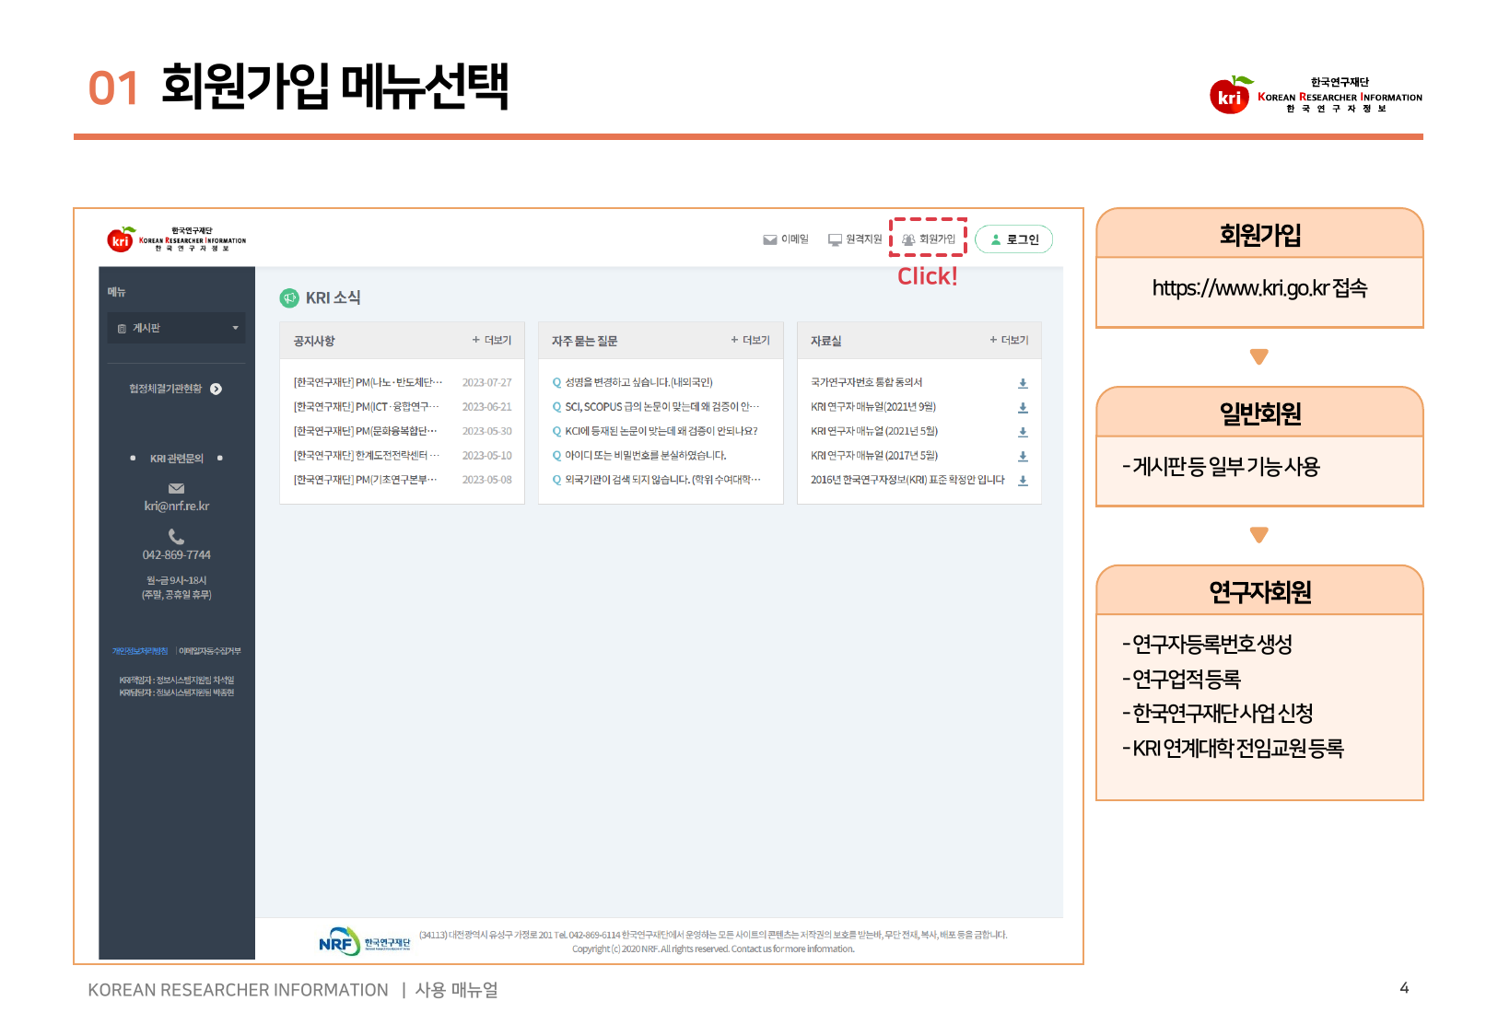Expand the 게시판 dropdown in the sidebar
1498x1036 pixels.
point(177,328)
